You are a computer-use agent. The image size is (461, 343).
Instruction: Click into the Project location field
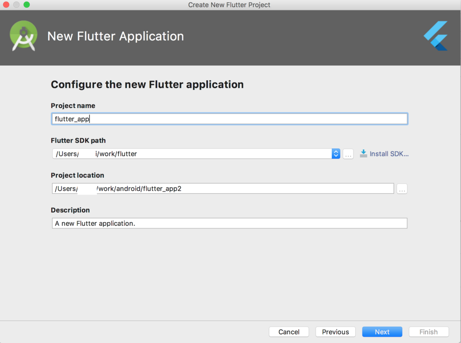(x=223, y=188)
